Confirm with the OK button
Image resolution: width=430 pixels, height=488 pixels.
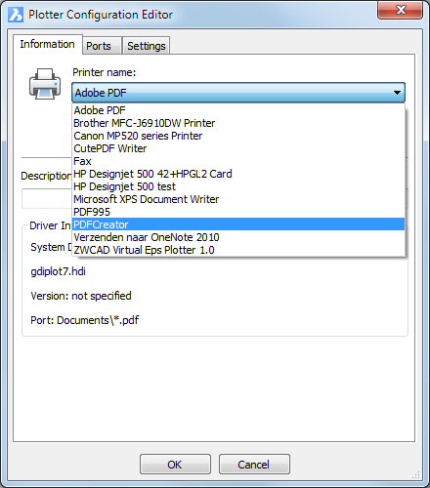click(x=175, y=465)
